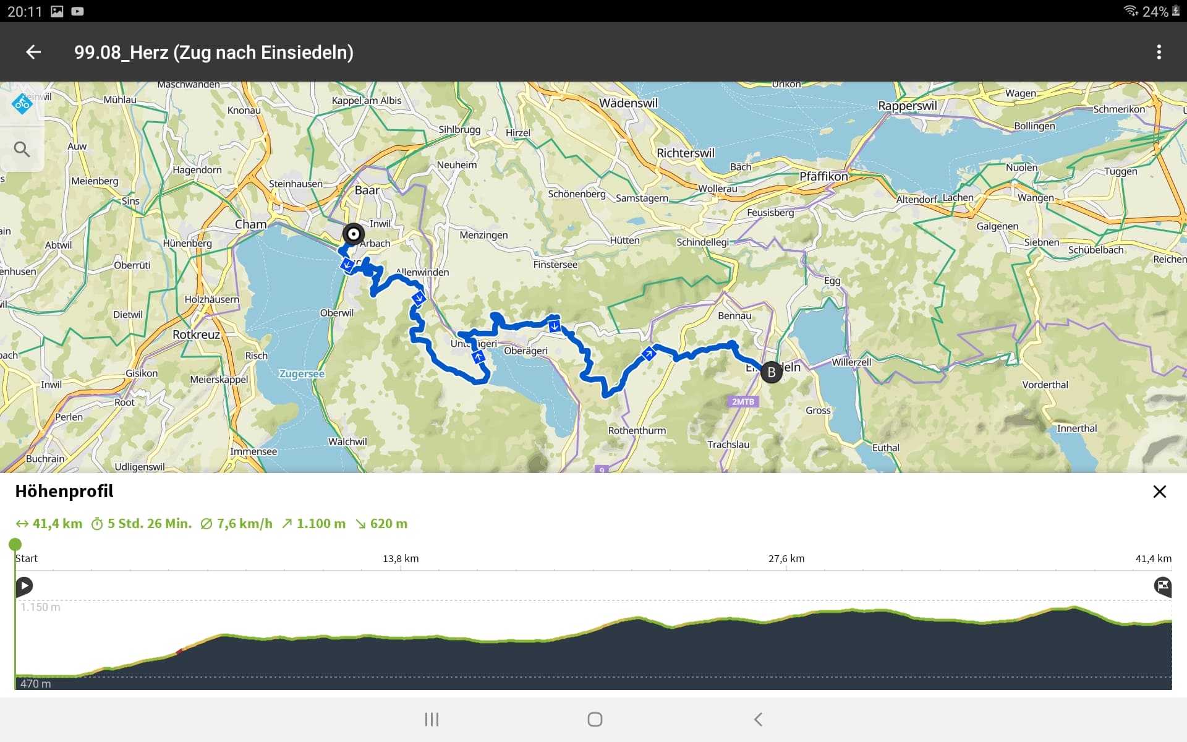Tap the 27,6 km timeline marker
1187x742 pixels.
786,559
